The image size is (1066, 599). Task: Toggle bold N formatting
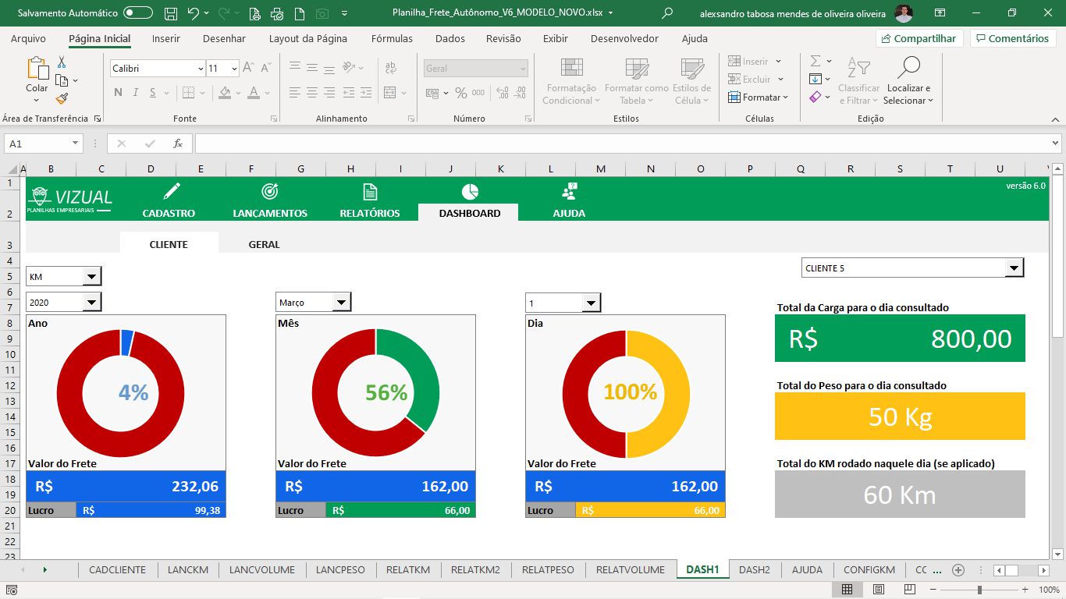coord(118,93)
